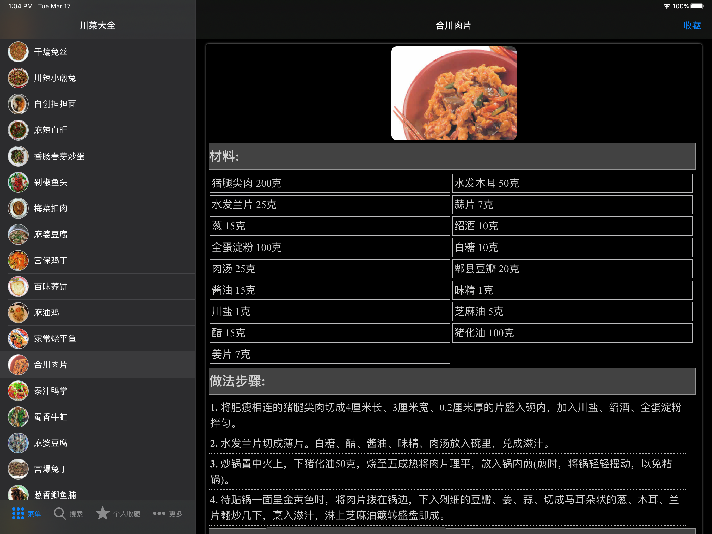Screen dimensions: 712x534
Task: Tap ingredient cell 味精 1克
Action: pos(573,290)
